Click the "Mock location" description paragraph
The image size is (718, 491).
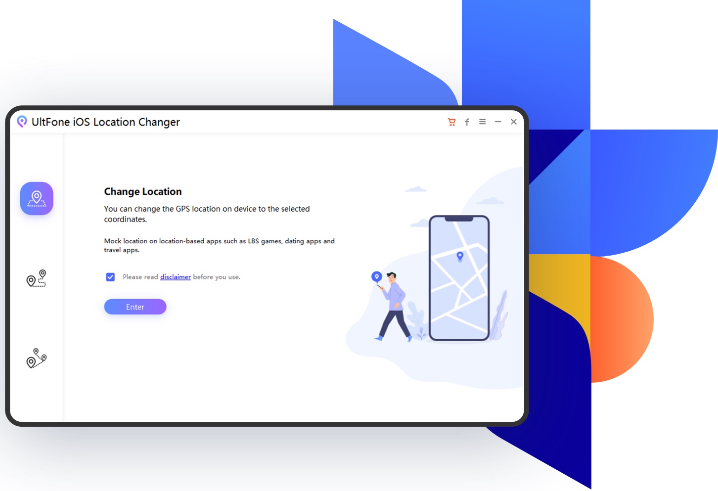[x=219, y=245]
